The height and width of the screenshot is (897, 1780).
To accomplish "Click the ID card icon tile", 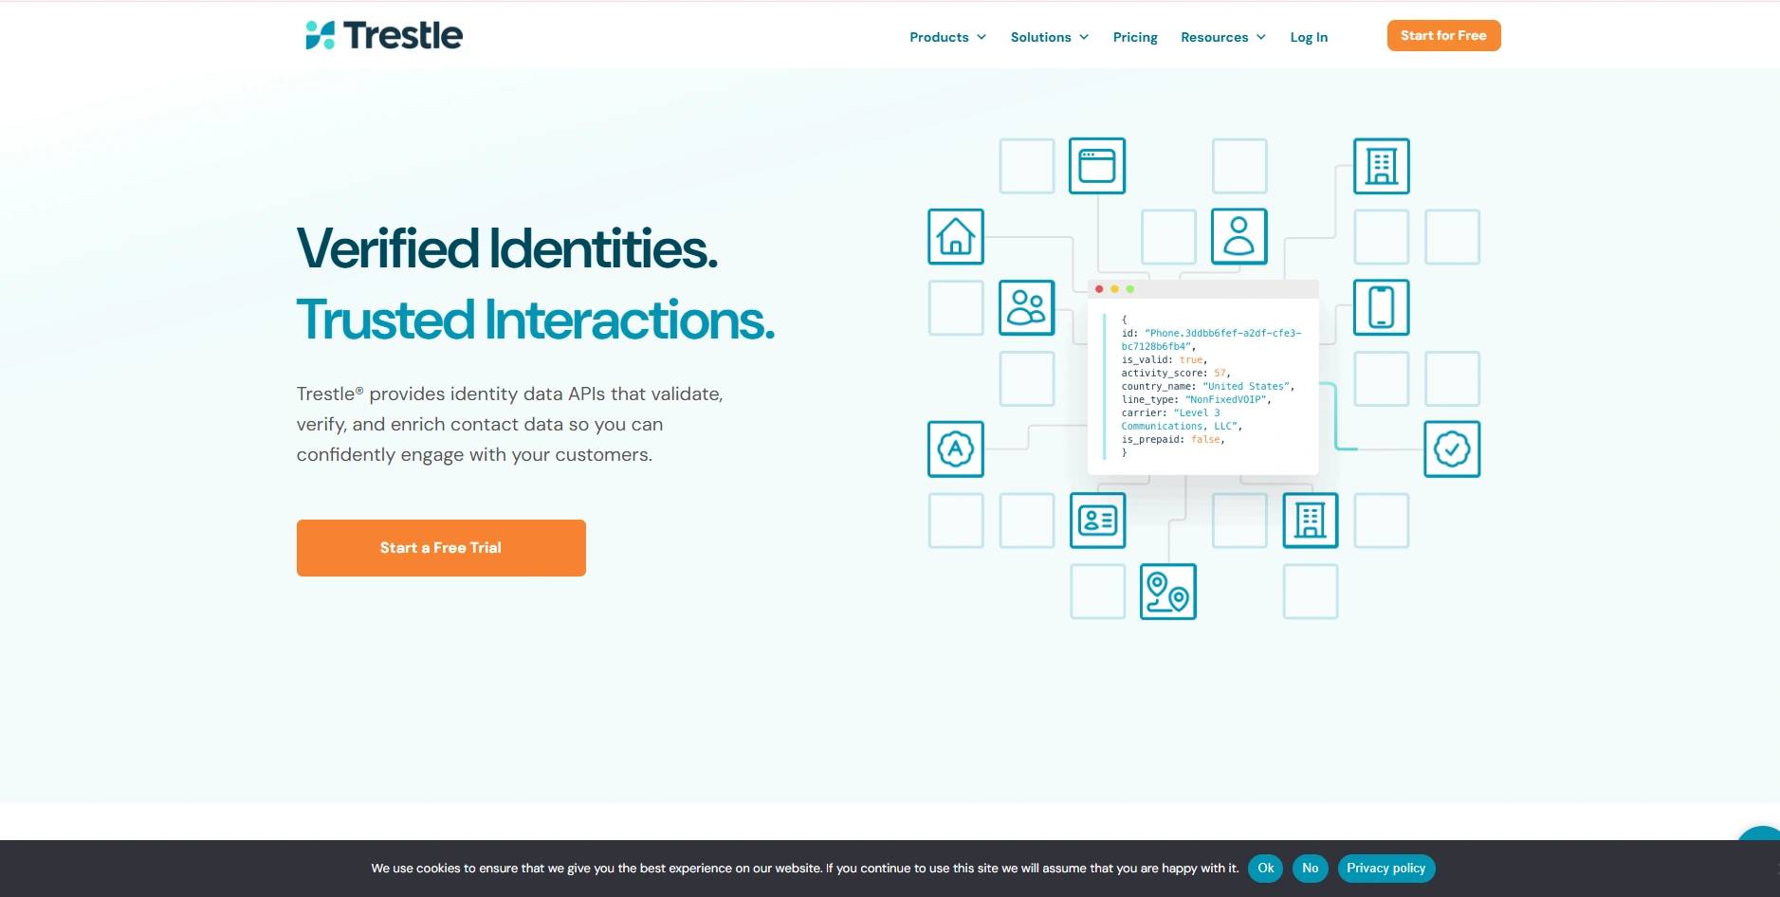I will pyautogui.click(x=1097, y=521).
